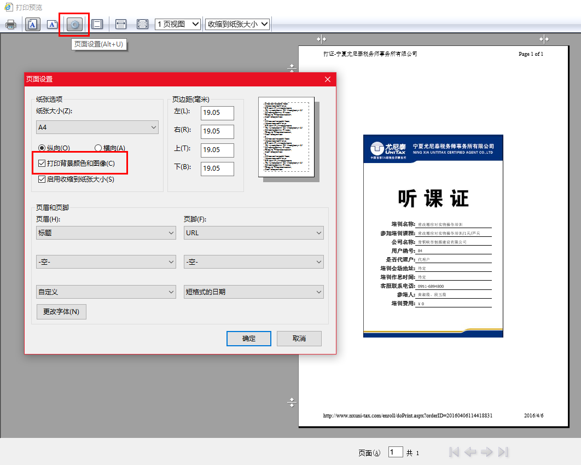Screen dimensions: 581x465
Task: Open the 短格式的日期 footer dropdown
Action: 254,292
